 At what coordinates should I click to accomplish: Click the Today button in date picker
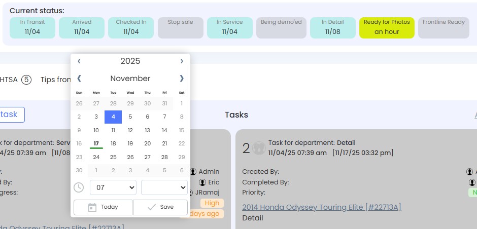pos(103,207)
